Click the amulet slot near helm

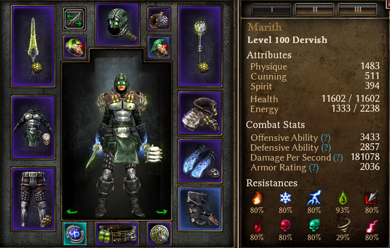pos(158,19)
